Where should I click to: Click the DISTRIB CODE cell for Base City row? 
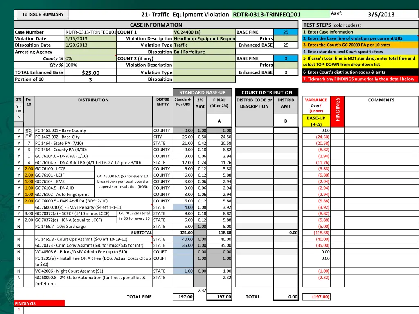tap(255, 137)
